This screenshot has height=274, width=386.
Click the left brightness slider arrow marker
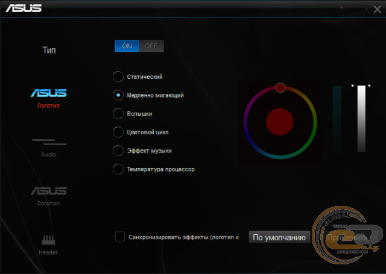click(x=353, y=86)
